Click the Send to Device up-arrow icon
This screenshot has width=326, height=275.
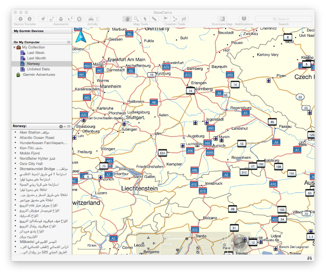[x=20, y=19]
